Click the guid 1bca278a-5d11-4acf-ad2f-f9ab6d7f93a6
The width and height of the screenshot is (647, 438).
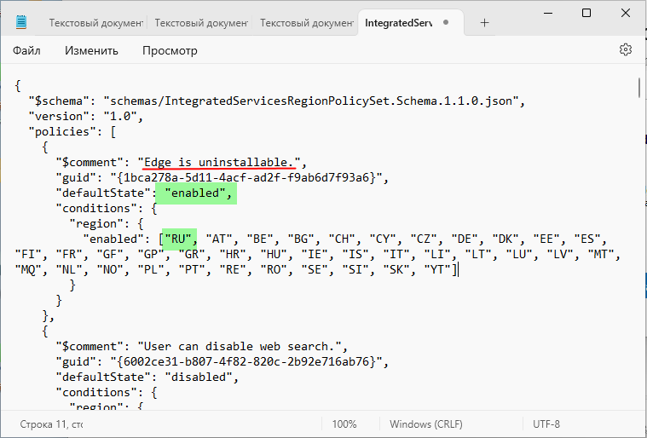[246, 177]
